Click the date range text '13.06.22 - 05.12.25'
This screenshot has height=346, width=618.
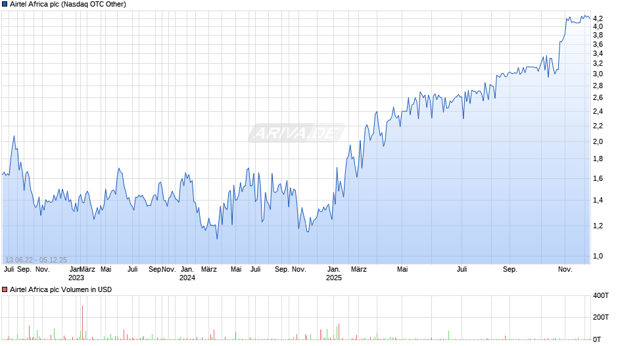[36, 260]
